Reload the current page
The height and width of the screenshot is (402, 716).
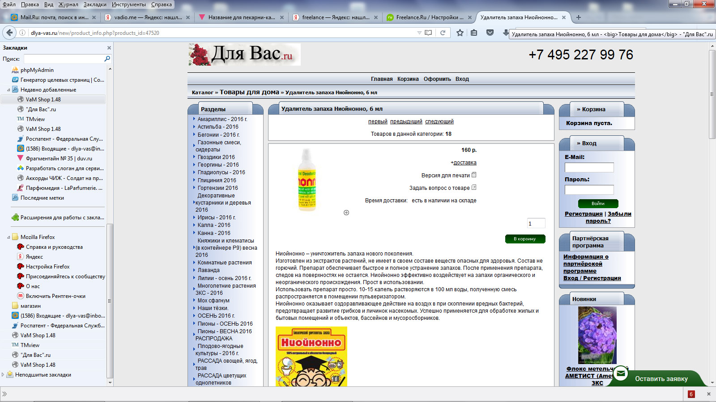(x=443, y=33)
